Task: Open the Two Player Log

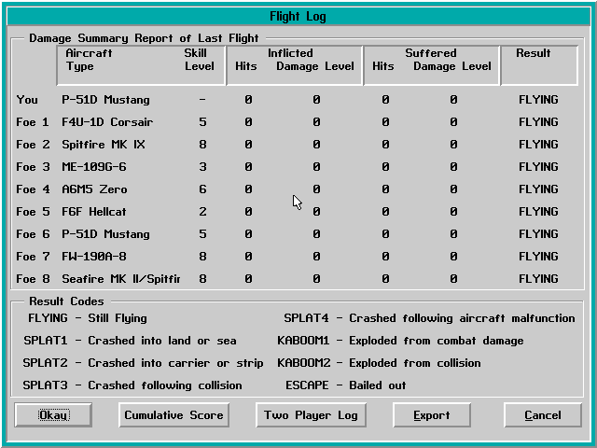Action: tap(311, 414)
